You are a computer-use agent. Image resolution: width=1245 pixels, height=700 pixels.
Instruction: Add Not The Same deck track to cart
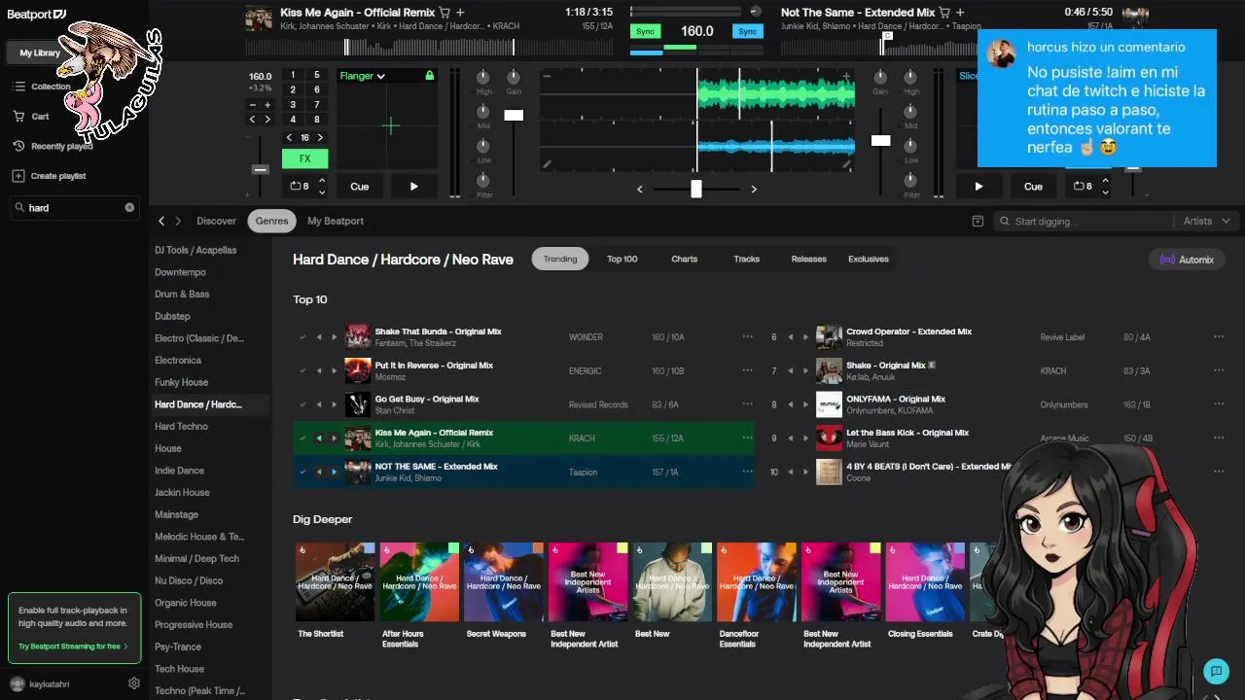(944, 13)
